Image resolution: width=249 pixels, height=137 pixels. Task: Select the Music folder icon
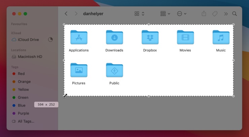pos(221,37)
